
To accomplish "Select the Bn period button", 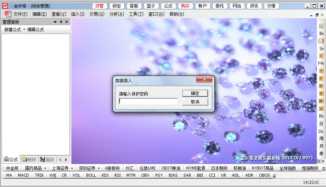I will (321, 34).
